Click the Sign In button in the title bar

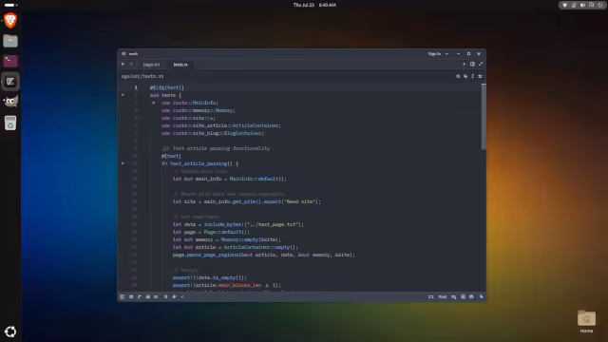pos(434,54)
